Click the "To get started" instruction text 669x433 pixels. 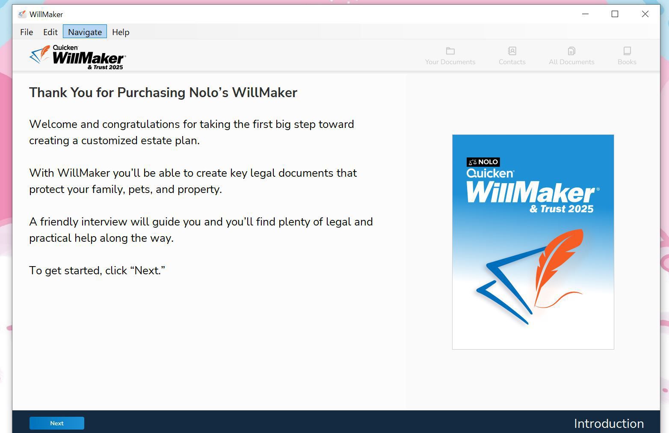[x=97, y=270]
